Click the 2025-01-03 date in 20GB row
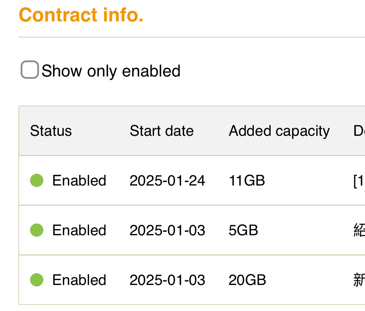365x311 pixels. click(x=167, y=280)
